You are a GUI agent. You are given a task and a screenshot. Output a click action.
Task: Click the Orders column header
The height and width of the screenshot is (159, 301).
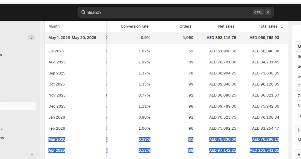point(185,26)
